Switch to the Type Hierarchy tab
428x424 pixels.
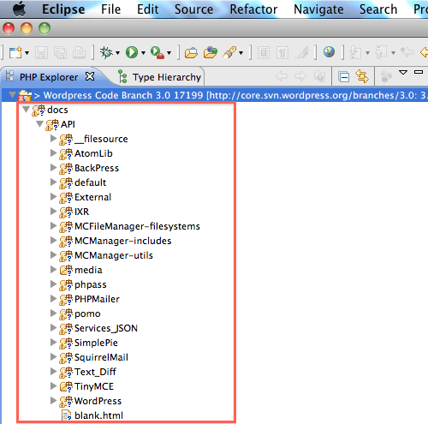[x=167, y=77]
